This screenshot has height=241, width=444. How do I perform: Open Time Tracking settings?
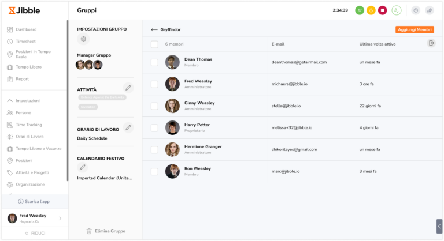pyautogui.click(x=29, y=125)
